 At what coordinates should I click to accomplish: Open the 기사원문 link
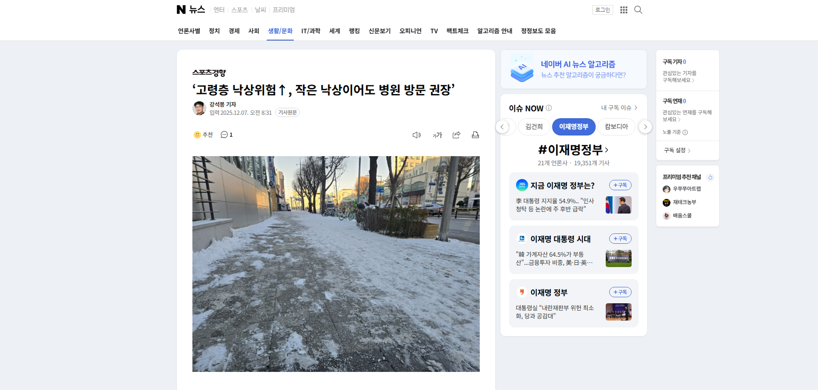click(x=287, y=113)
